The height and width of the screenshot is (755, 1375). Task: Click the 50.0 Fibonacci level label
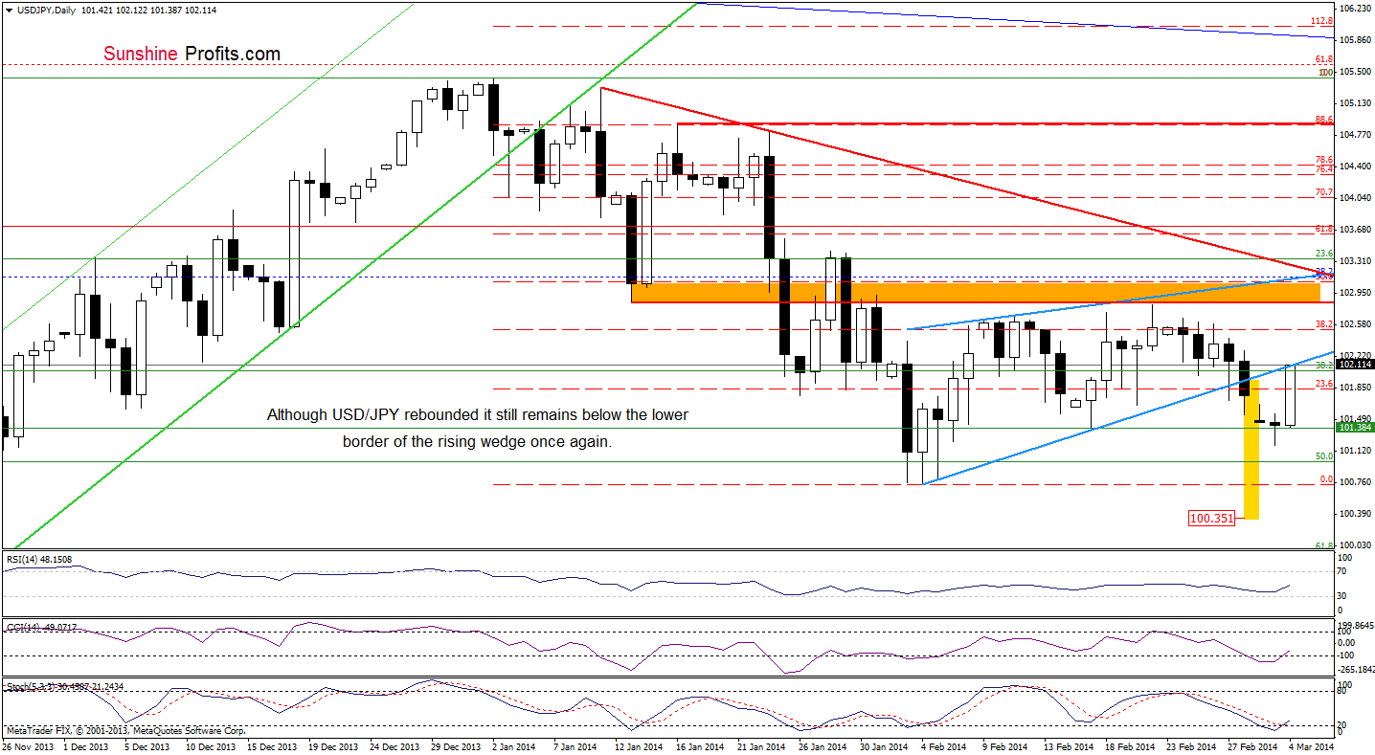tap(1324, 455)
